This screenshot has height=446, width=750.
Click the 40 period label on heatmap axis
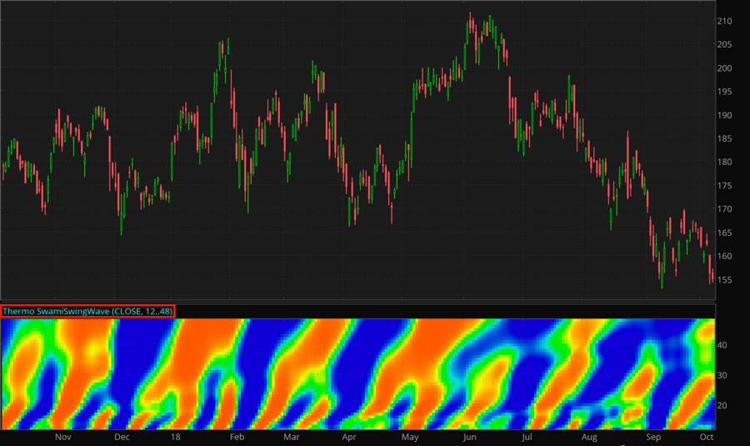[x=723, y=344]
